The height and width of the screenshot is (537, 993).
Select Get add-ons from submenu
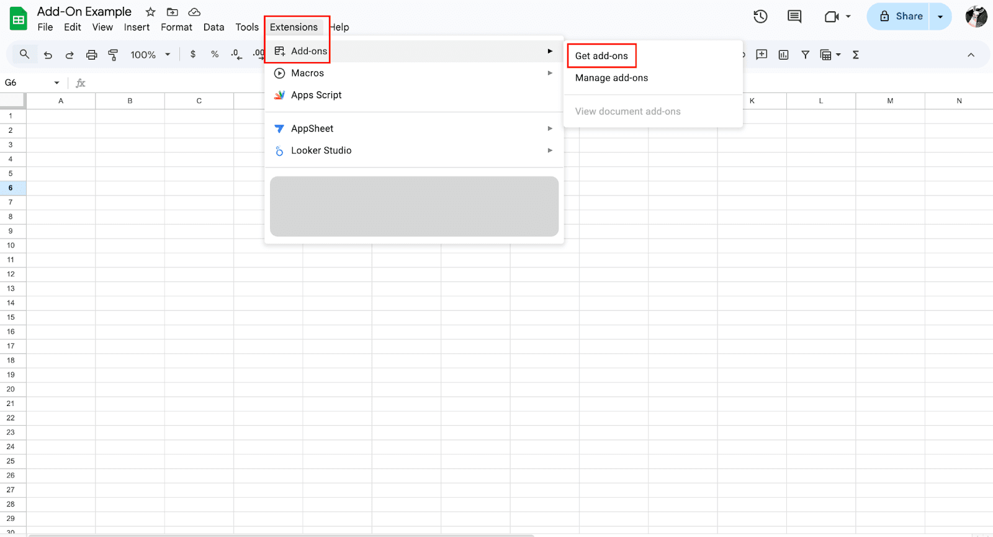601,56
